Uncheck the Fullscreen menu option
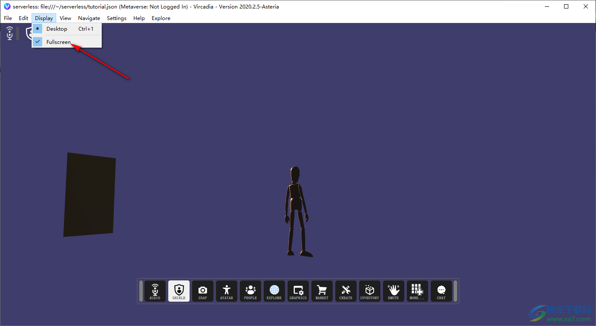 58,42
